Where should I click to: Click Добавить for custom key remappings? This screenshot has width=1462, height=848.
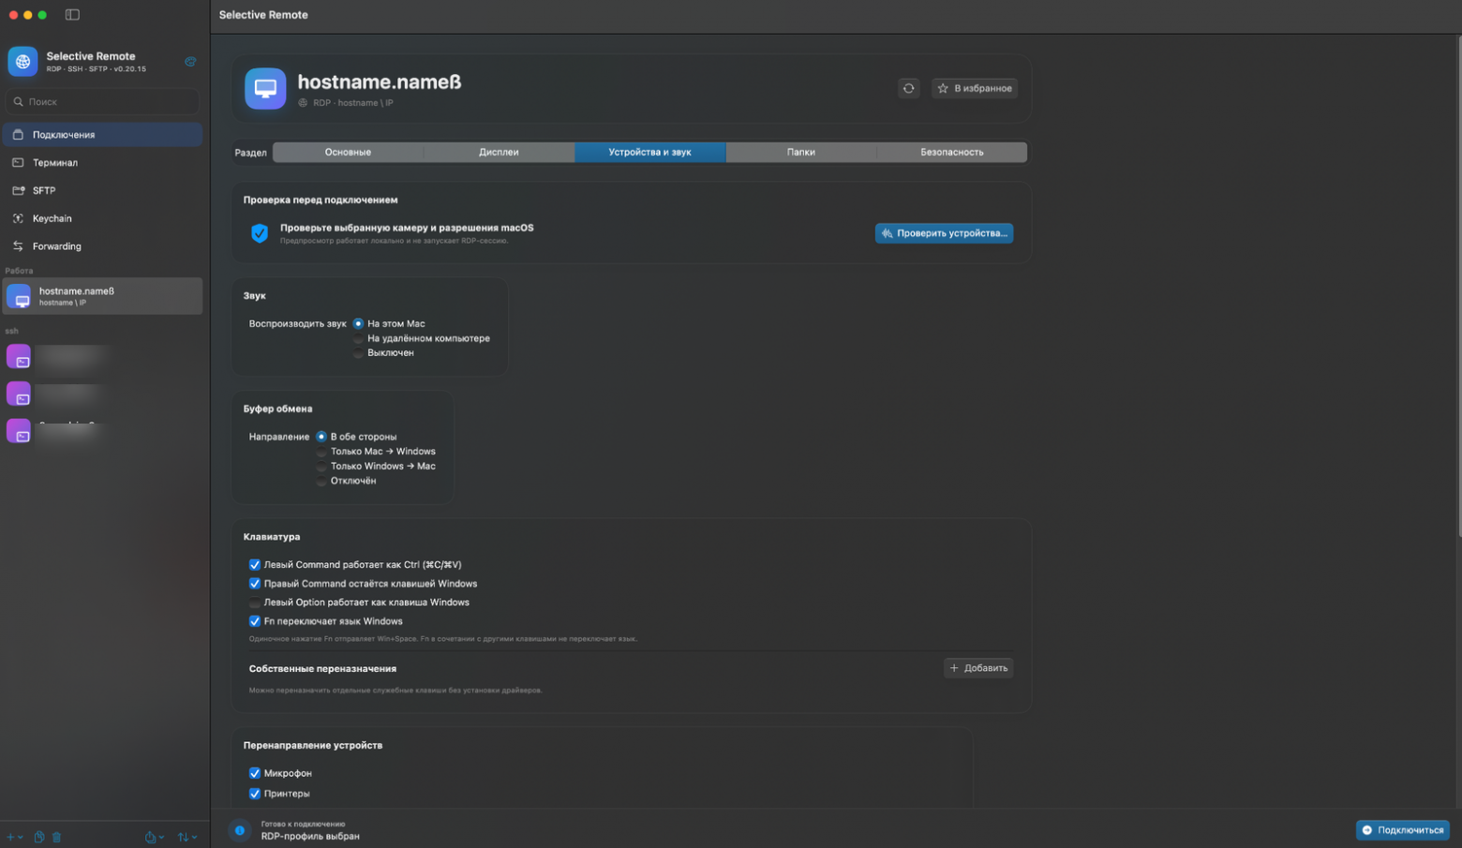click(978, 668)
